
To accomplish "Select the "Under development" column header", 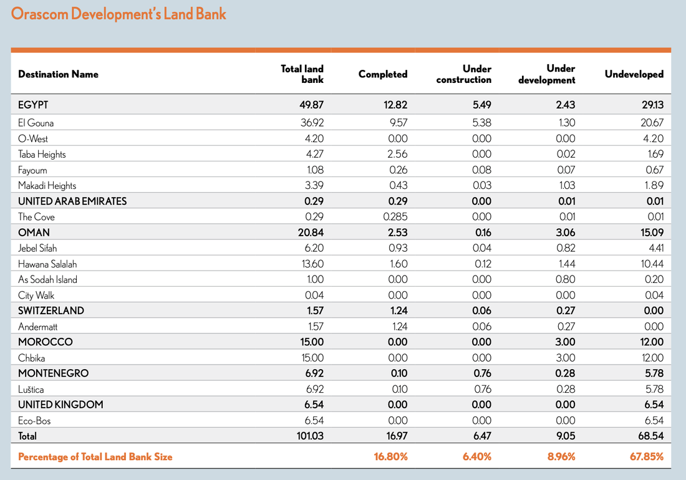I will pyautogui.click(x=546, y=74).
